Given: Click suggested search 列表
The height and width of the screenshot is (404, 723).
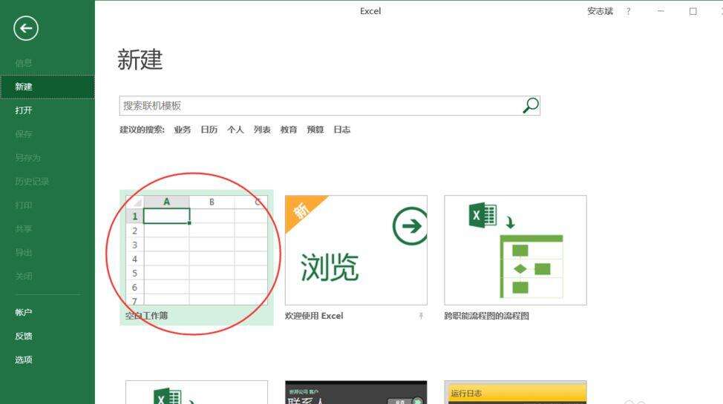Looking at the screenshot, I should click(262, 130).
